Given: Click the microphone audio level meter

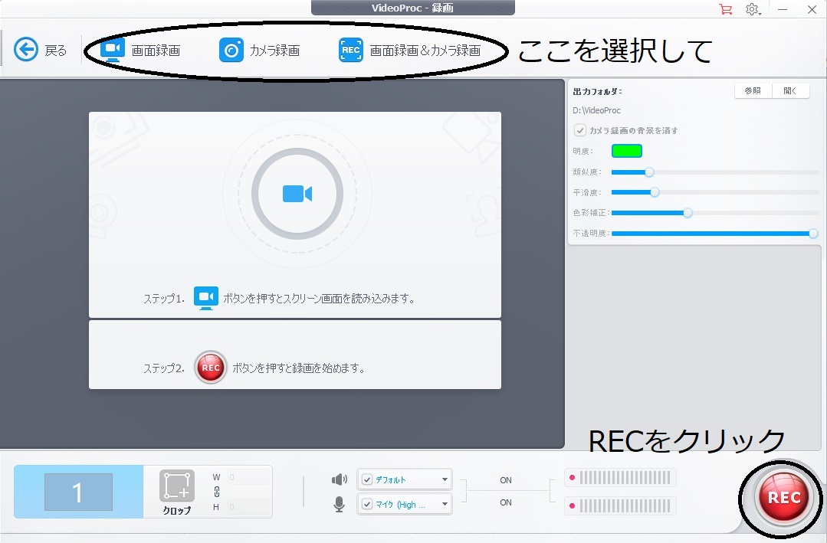Looking at the screenshot, I should [620, 506].
